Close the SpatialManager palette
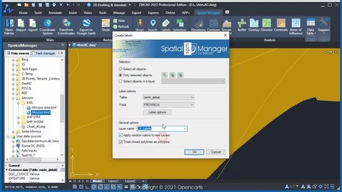 coord(63,45)
